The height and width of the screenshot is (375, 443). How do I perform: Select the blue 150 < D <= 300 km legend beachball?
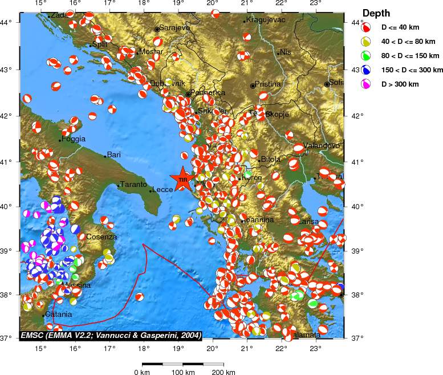(x=365, y=70)
